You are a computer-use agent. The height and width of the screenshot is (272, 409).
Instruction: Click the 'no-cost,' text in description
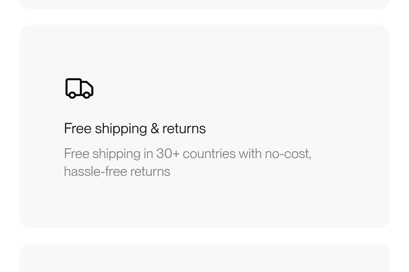coord(288,154)
